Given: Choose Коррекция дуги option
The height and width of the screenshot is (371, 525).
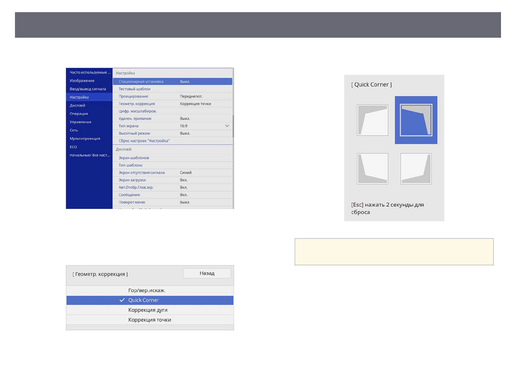Looking at the screenshot, I should point(148,310).
